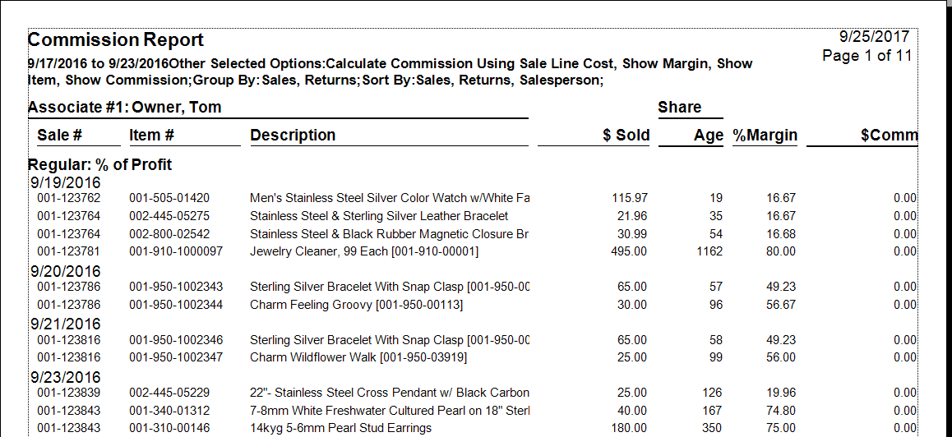Viewport: 952px width, 437px height.
Task: Click the %Margin column header
Action: tap(765, 136)
